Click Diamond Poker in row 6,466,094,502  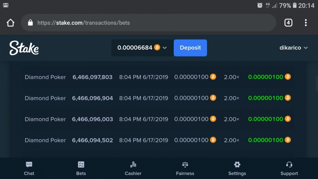(45, 140)
